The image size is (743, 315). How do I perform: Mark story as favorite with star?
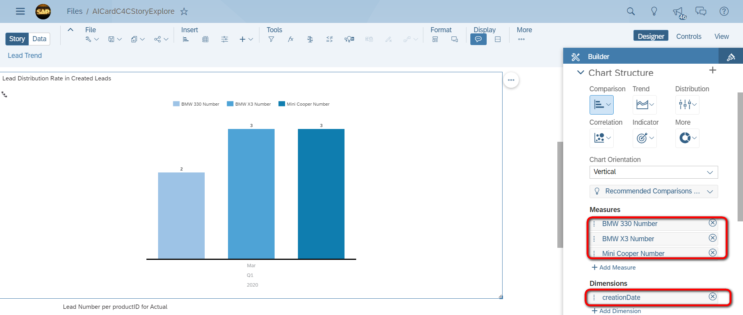[184, 12]
